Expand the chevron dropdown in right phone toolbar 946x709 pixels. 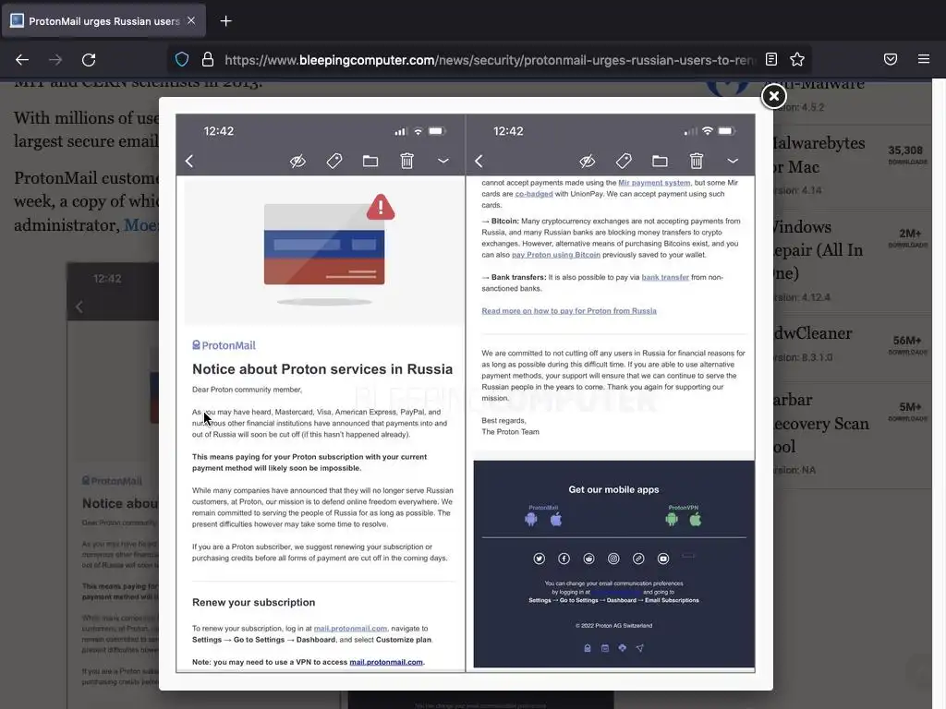click(733, 161)
